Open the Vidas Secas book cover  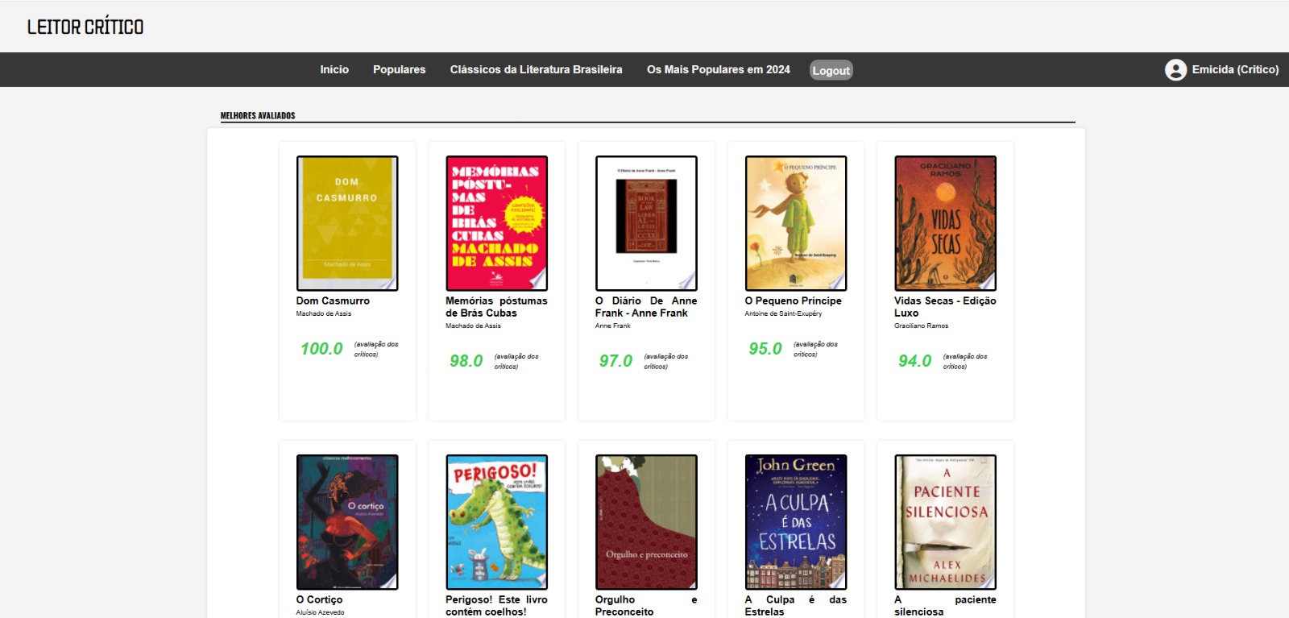945,223
